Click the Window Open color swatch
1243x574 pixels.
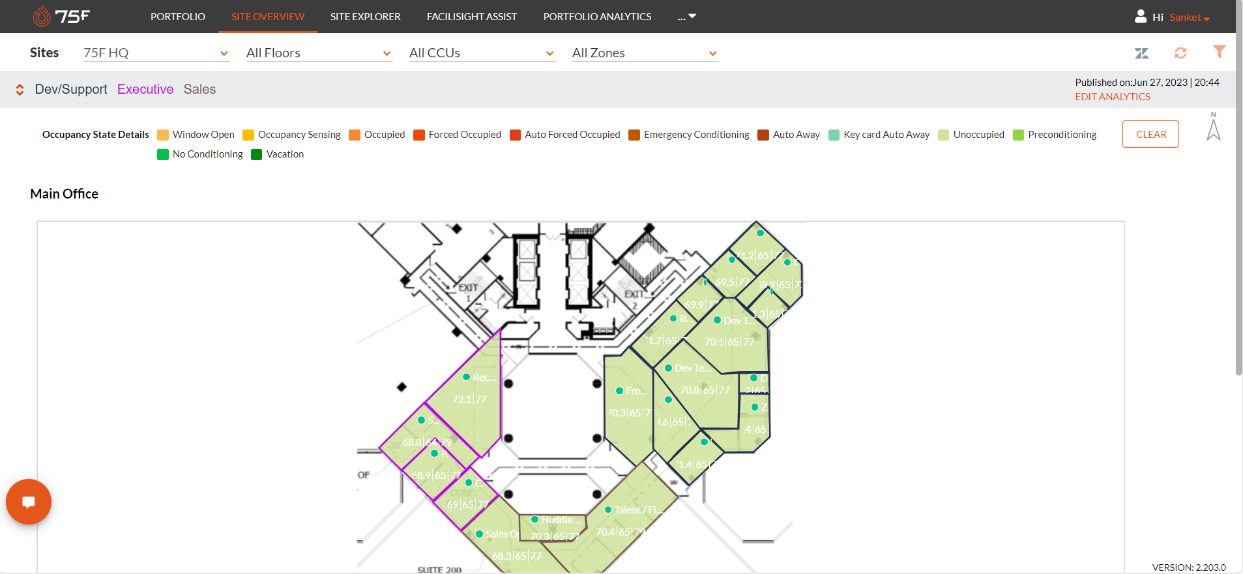[x=163, y=135]
